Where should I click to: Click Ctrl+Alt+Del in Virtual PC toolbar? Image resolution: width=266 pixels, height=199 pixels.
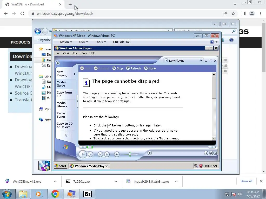coord(122,42)
